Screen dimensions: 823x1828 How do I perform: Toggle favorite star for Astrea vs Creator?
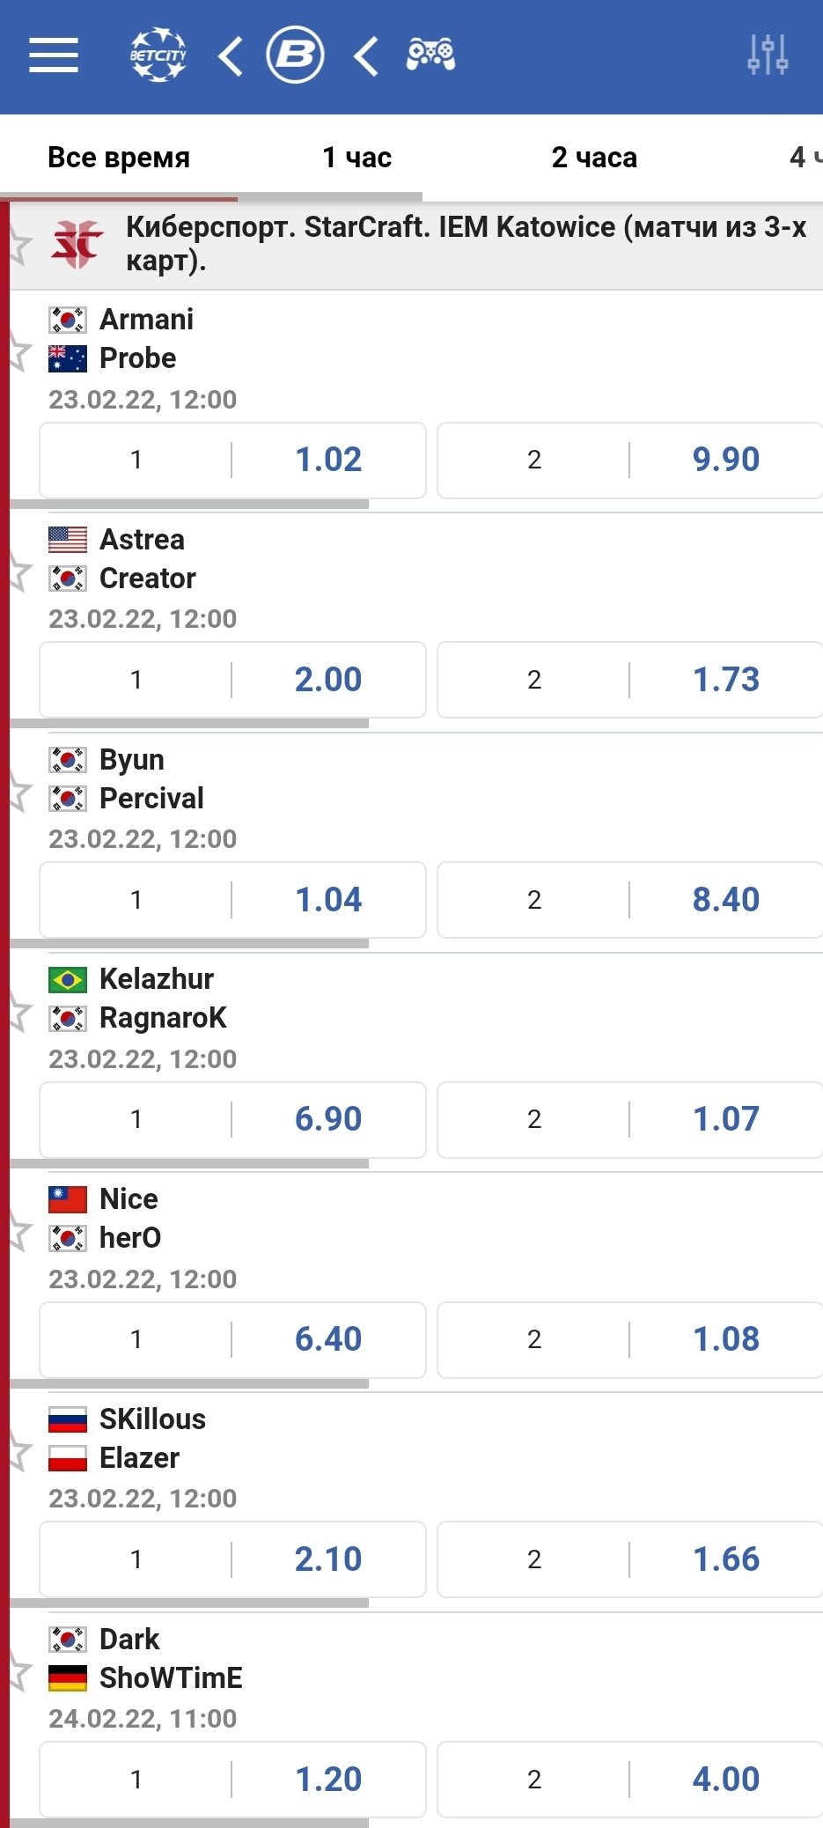coord(18,573)
